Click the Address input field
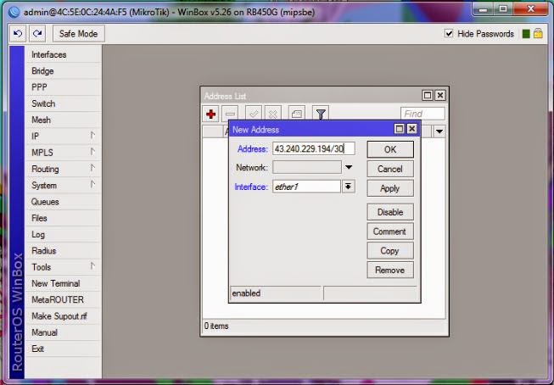Image resolution: width=554 pixels, height=385 pixels. (x=314, y=148)
